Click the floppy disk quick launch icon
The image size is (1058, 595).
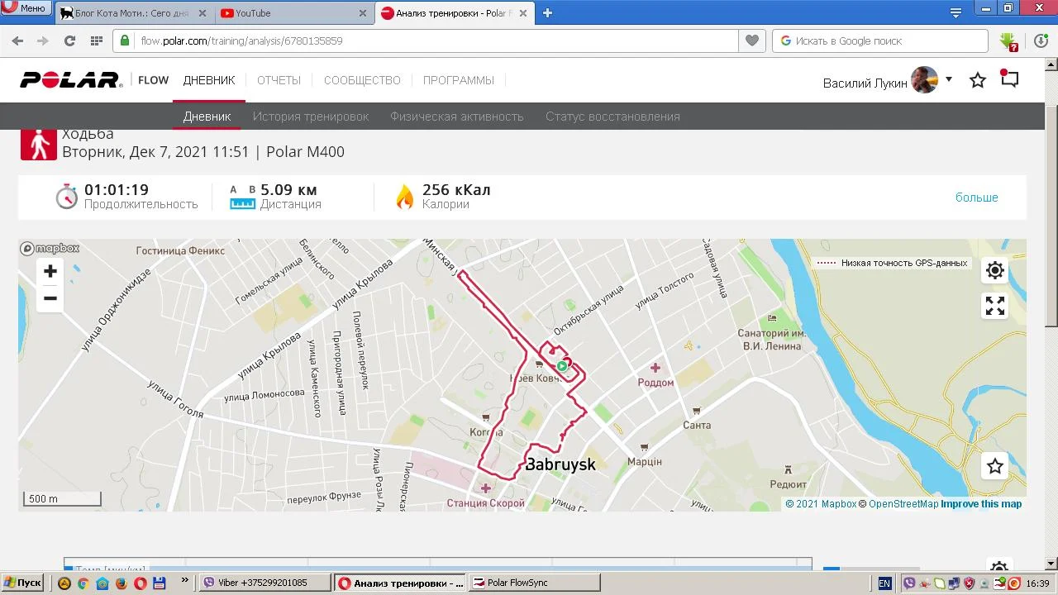point(160,583)
